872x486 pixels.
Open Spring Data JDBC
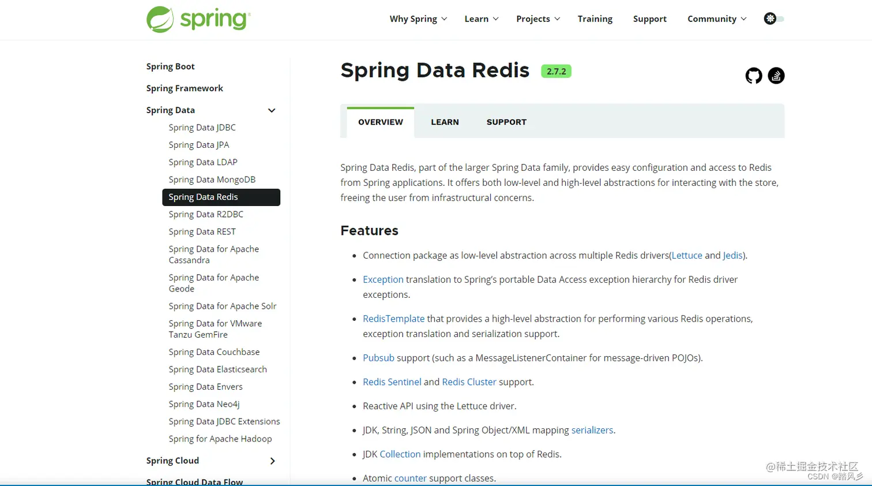[202, 128]
